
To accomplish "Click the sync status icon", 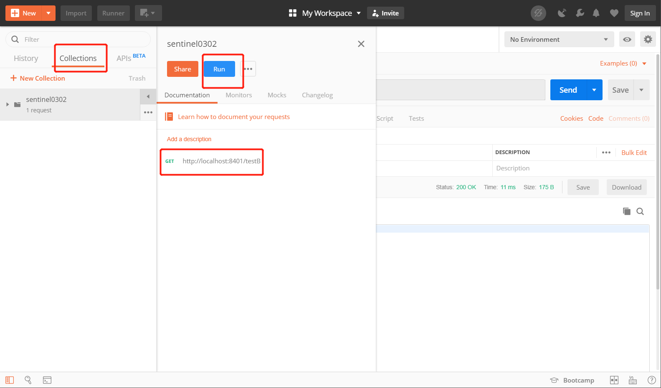I will pos(538,13).
